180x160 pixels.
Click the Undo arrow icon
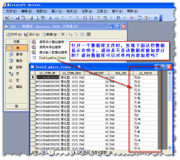pyautogui.click(x=70, y=18)
